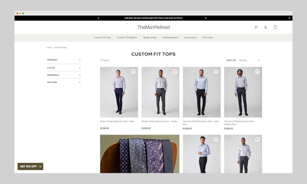The width and height of the screenshot is (307, 184).
Task: Favorite Two Tone Oxford Shirt - Light Blue
Action: tap(216, 72)
